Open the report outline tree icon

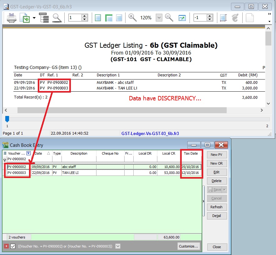coord(44,18)
